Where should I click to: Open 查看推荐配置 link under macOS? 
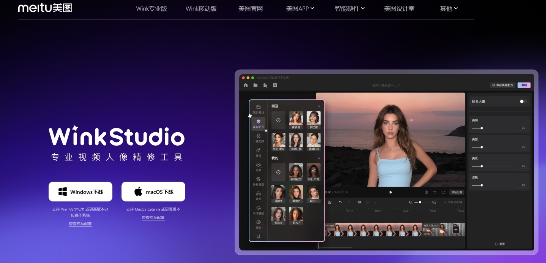point(153,218)
